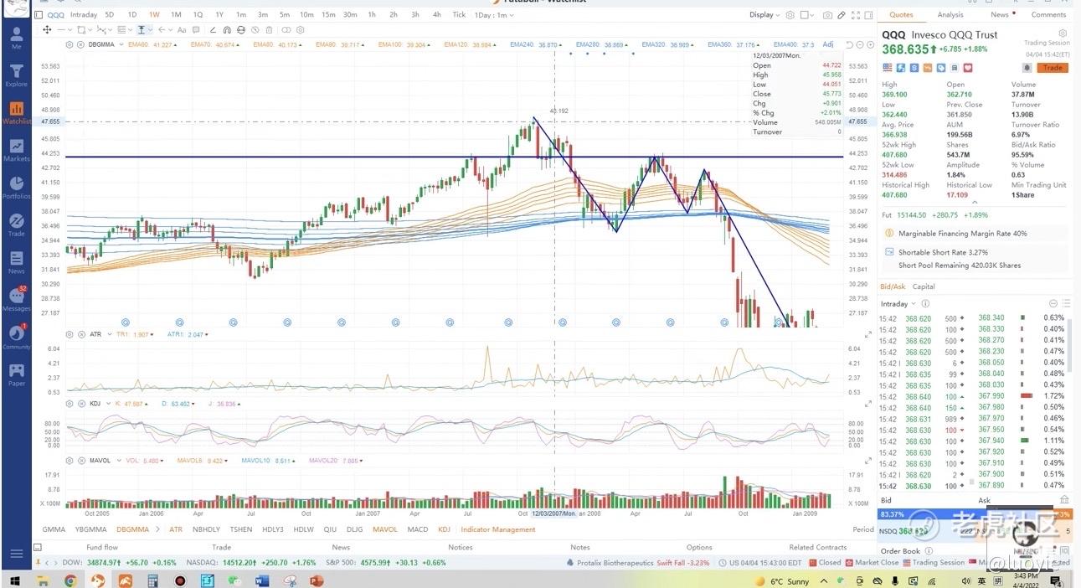The height and width of the screenshot is (588, 1081).
Task: Toggle Adj price adjustment
Action: (828, 44)
